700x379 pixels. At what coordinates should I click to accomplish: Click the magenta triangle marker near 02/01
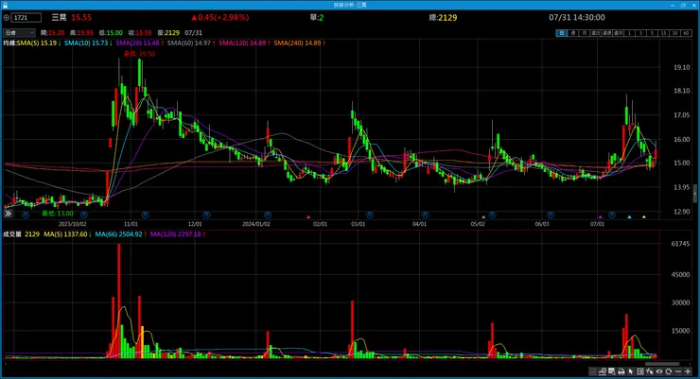tap(308, 217)
